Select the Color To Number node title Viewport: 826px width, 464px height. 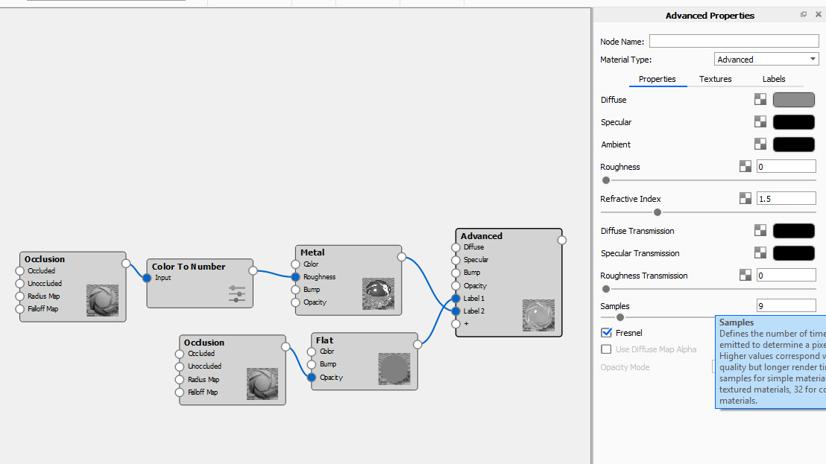pos(189,267)
